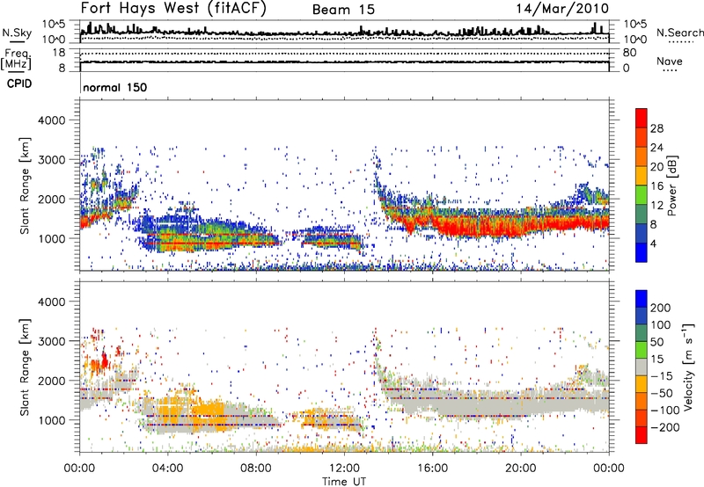Click the '4000' tick on the velocity panel
This screenshot has height=487, width=704.
coord(51,302)
